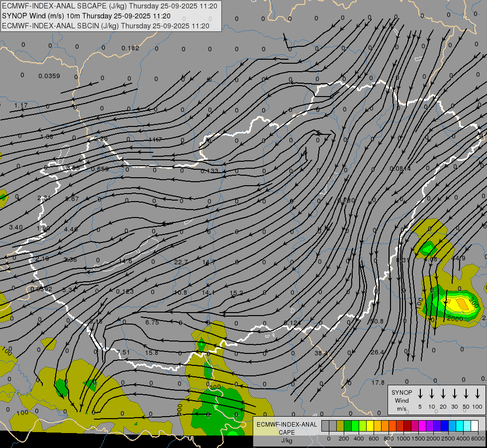Click the 'SYNOP Wind m/s' legend label
The height and width of the screenshot is (448, 487).
(x=401, y=400)
